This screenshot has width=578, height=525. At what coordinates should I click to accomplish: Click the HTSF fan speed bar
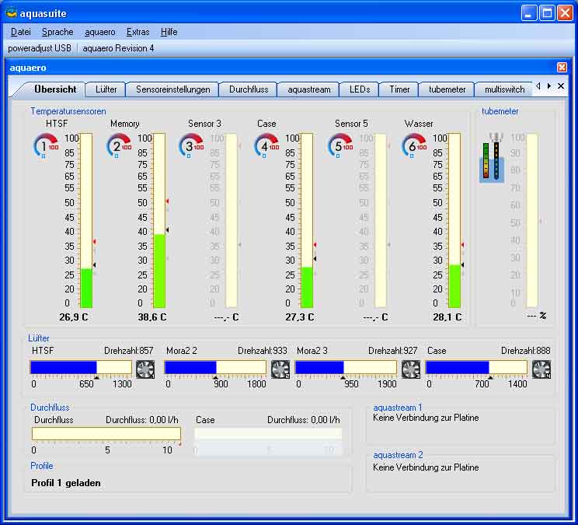tap(81, 367)
